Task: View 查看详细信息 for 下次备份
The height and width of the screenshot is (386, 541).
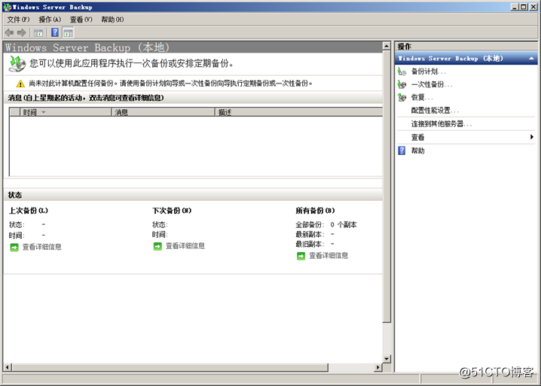Action: tap(185, 246)
